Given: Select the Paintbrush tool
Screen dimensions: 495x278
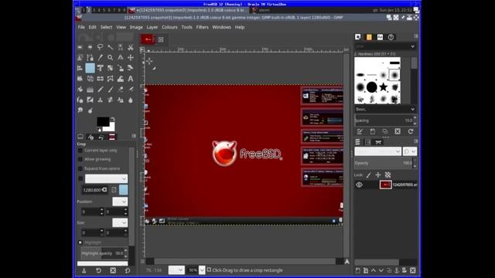Looking at the screenshot, I should [x=110, y=90].
